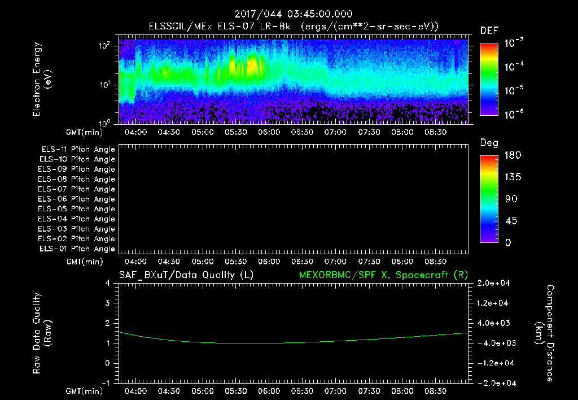Click the bright yellow-red peak in the spectrogram
Image resolution: width=578 pixels, height=400 pixels.
coord(252,65)
